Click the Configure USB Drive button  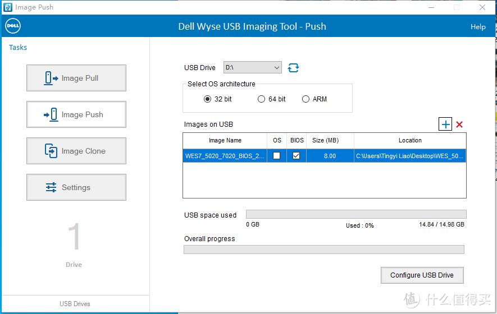click(422, 275)
